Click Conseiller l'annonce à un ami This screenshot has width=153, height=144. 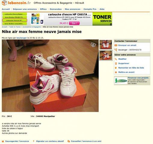pyautogui.click(x=86, y=141)
